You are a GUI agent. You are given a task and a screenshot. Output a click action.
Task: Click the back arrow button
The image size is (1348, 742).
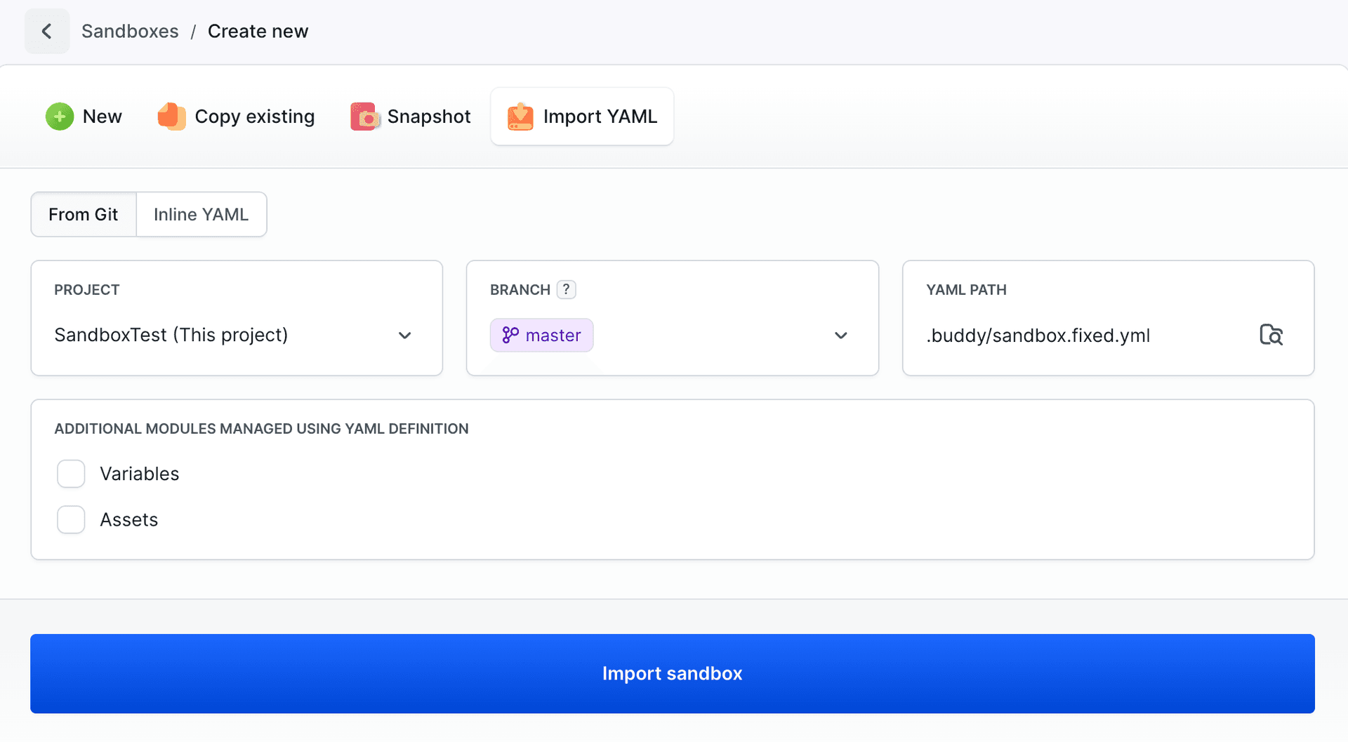[x=47, y=32]
